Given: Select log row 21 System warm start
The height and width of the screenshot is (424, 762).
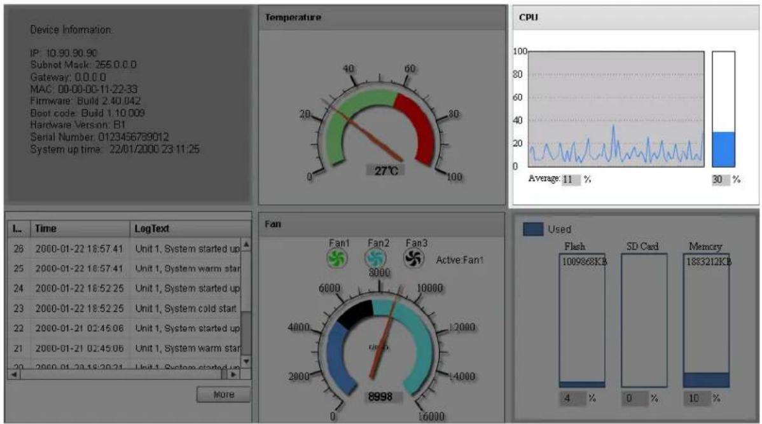Looking at the screenshot, I should [x=125, y=348].
